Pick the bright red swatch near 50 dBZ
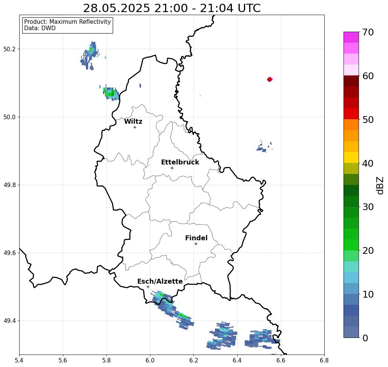Viewport: 388px width, 367px height. (351, 114)
